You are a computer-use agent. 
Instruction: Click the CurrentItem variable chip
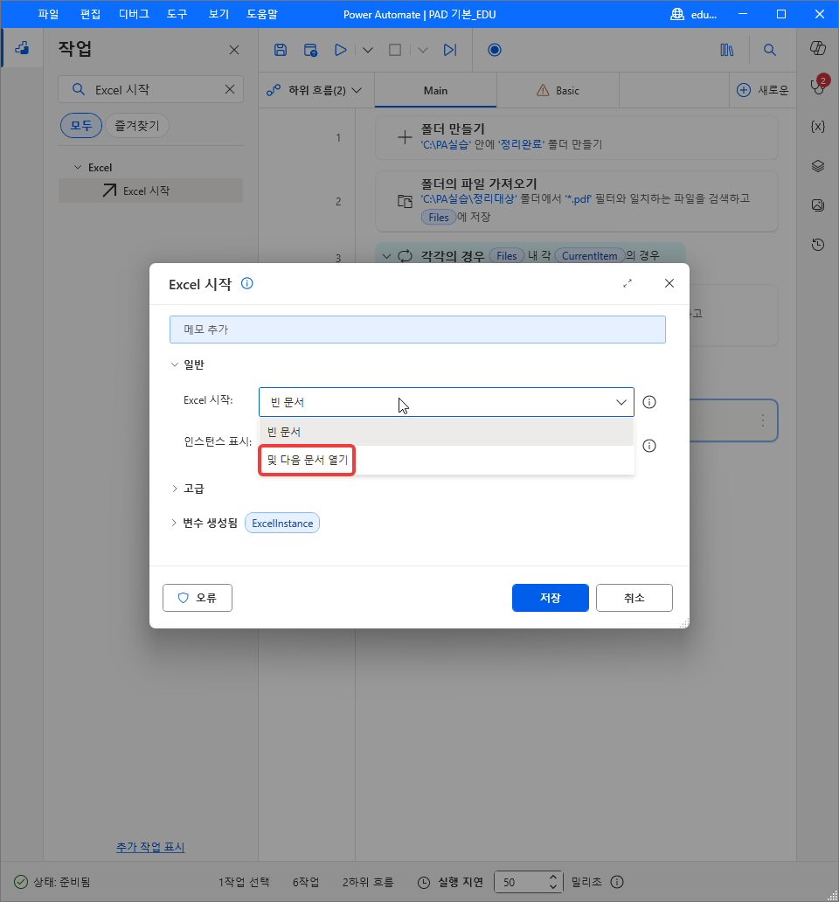[x=589, y=256]
